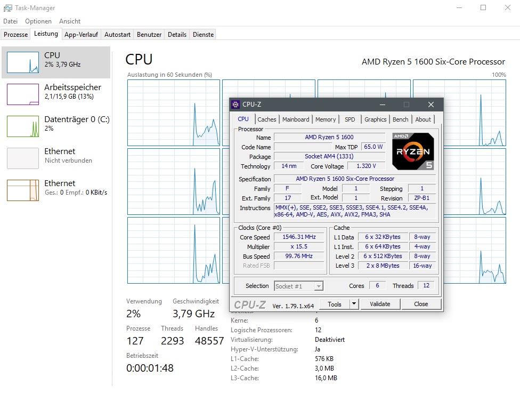Switch to the Details tab
520x393 pixels.
point(177,35)
